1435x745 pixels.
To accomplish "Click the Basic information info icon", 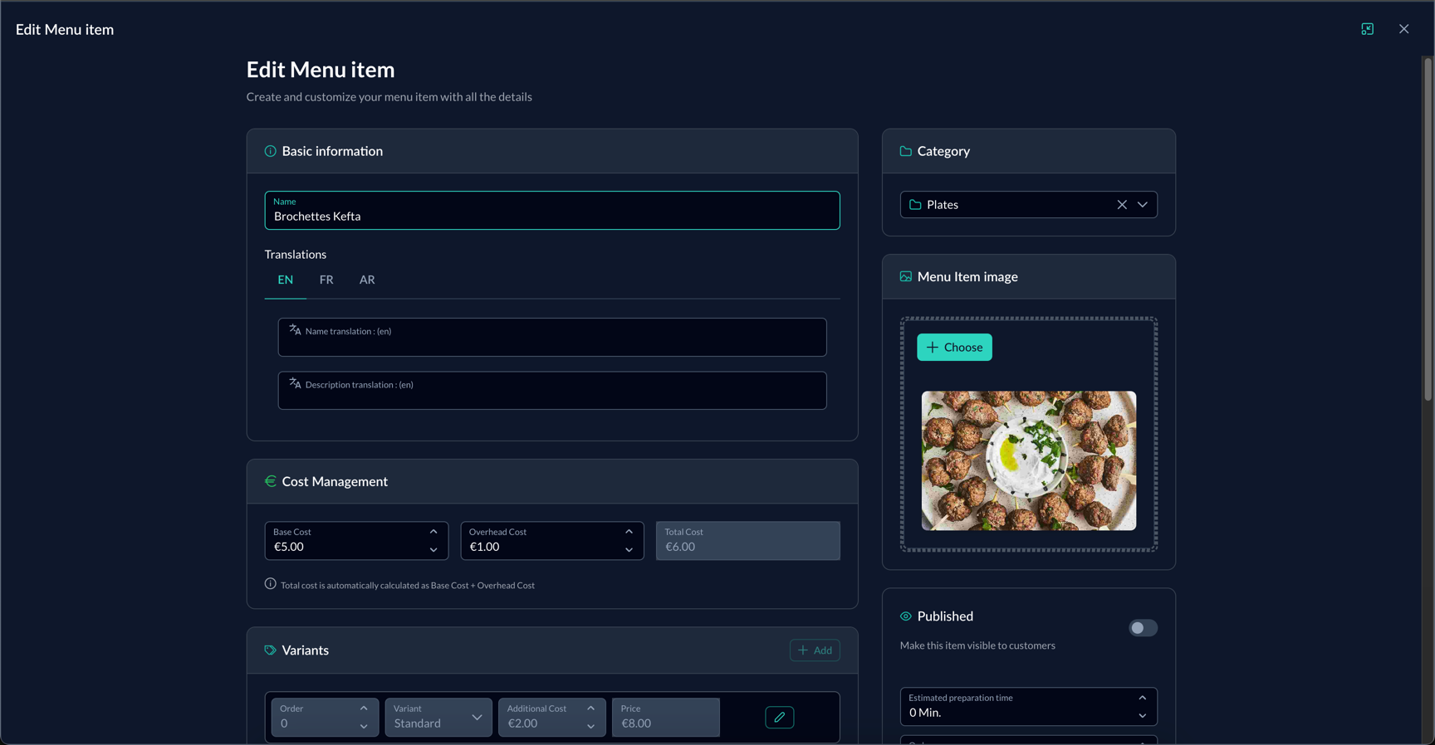I will pyautogui.click(x=270, y=151).
